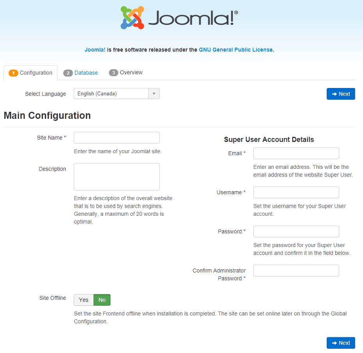Image resolution: width=363 pixels, height=353 pixels.
Task: Click the bottom Next button
Action: [x=341, y=343]
